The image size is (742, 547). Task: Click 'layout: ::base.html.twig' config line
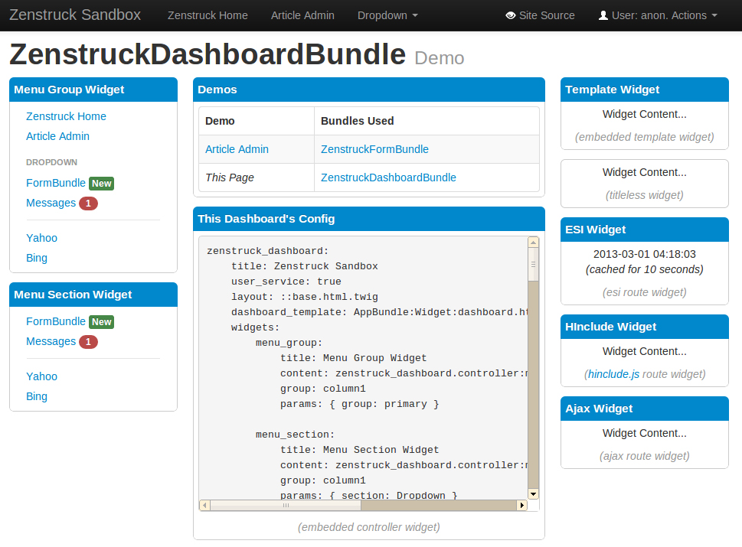tap(304, 297)
